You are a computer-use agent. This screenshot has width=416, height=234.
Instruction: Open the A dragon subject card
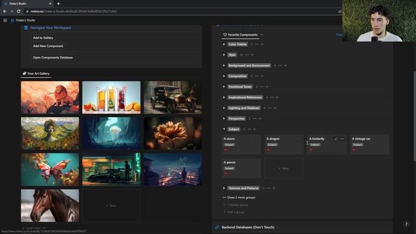coord(284,144)
